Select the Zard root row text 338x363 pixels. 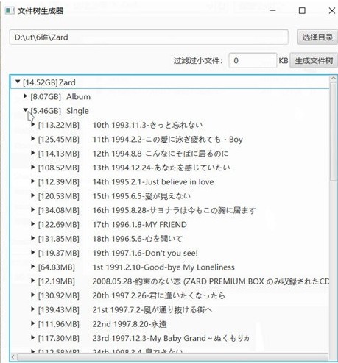[49, 82]
